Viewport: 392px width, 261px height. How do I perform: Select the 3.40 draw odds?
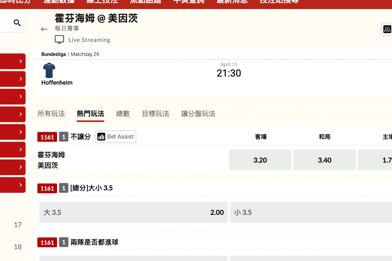[x=324, y=160]
